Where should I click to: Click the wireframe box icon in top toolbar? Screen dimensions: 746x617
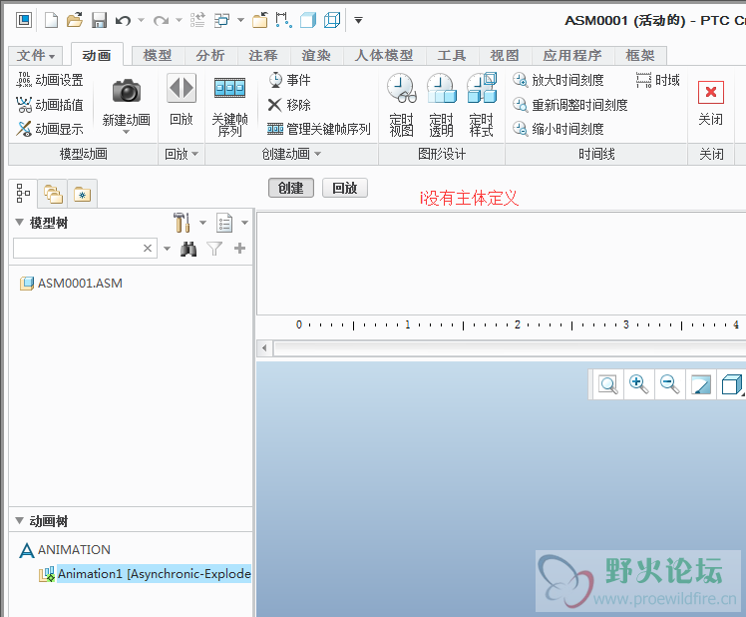(331, 20)
